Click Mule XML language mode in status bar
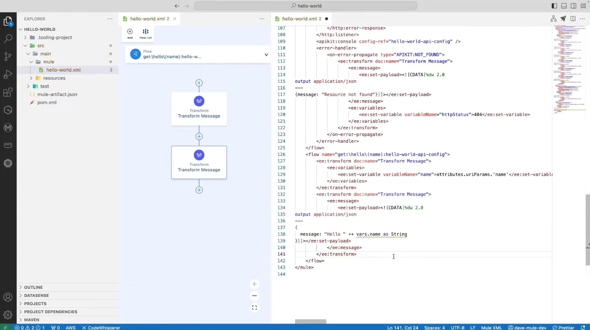This screenshot has height=330, width=590. [x=491, y=327]
